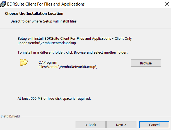Cancel the BDRSuite installation

click(154, 125)
